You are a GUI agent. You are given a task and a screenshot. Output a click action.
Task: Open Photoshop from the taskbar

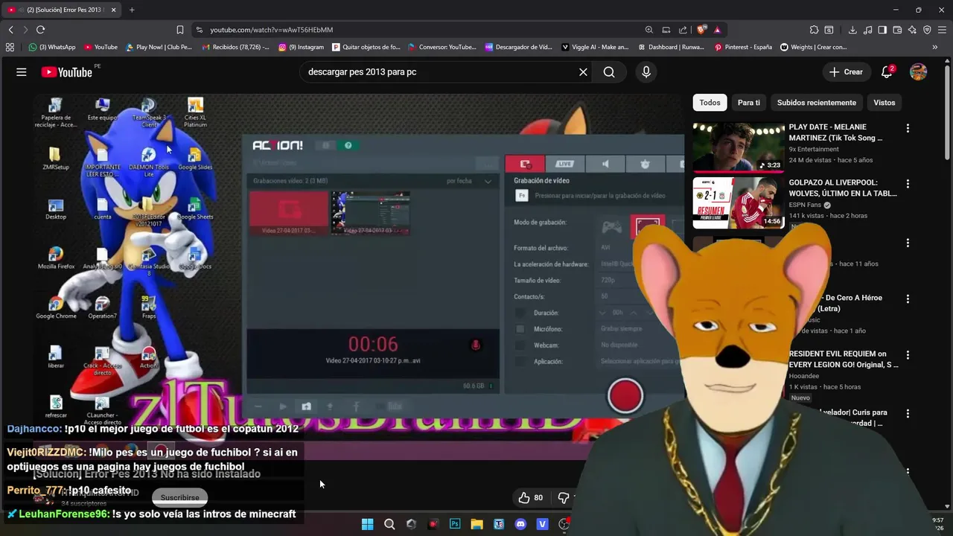click(455, 524)
